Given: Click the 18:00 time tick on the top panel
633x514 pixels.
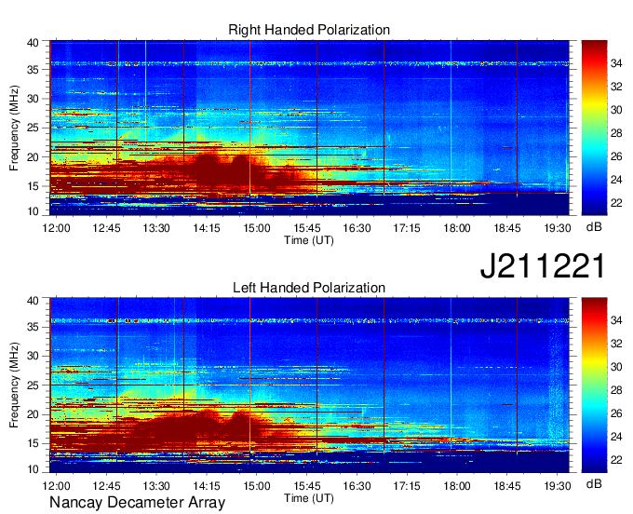Looking at the screenshot, I should tap(457, 228).
